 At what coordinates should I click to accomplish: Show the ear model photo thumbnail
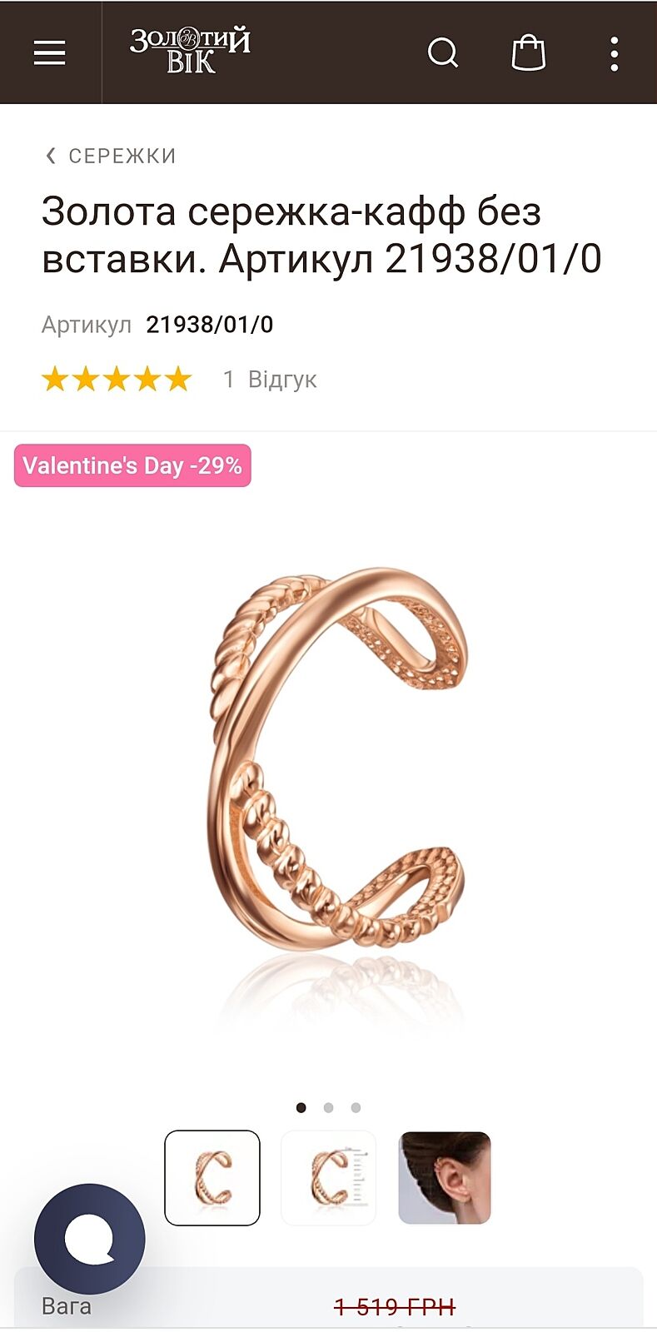click(445, 1177)
